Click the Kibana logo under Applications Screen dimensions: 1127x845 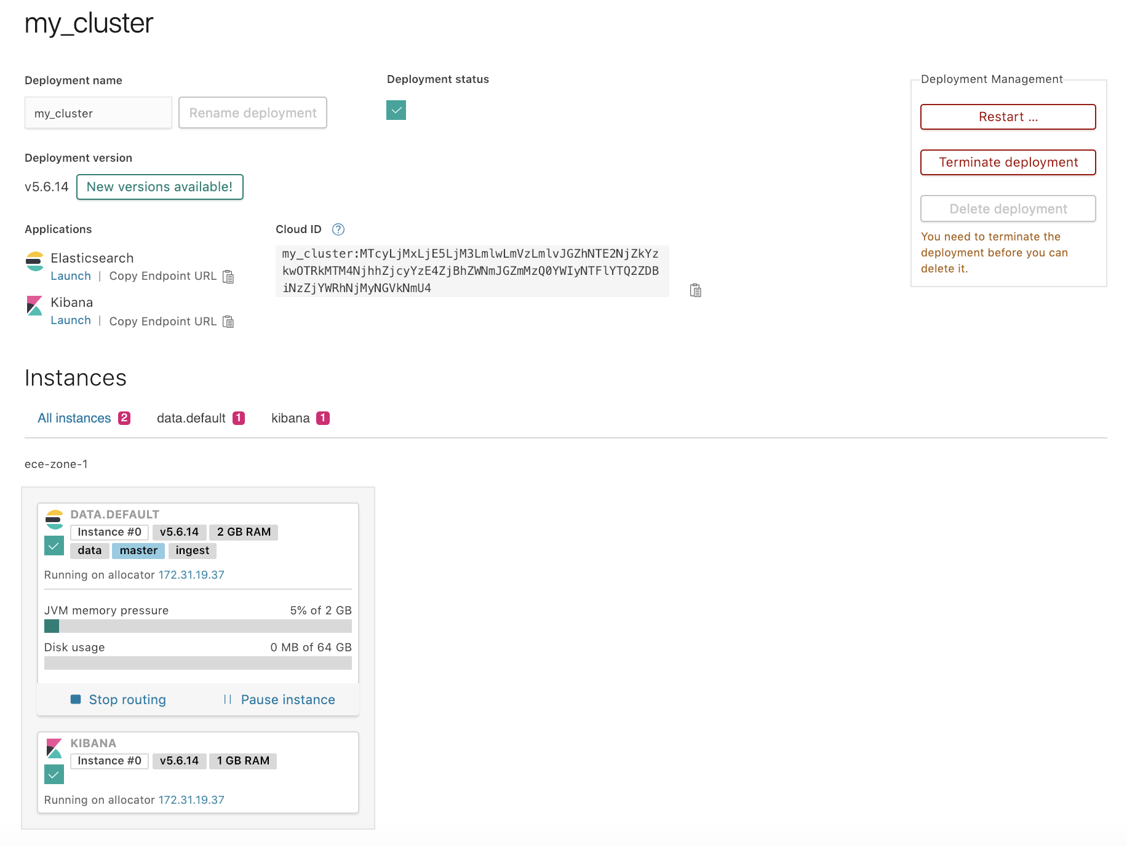(x=34, y=306)
